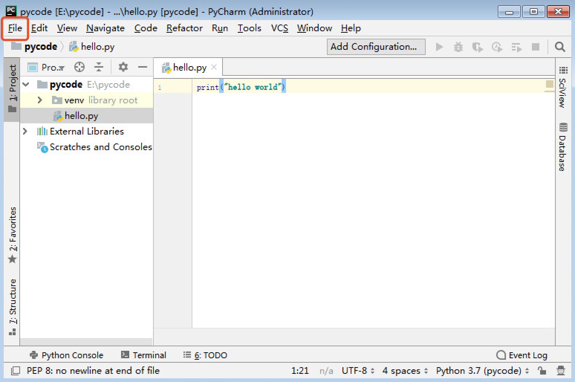
Task: Select pycode root folder in tree
Action: point(86,85)
